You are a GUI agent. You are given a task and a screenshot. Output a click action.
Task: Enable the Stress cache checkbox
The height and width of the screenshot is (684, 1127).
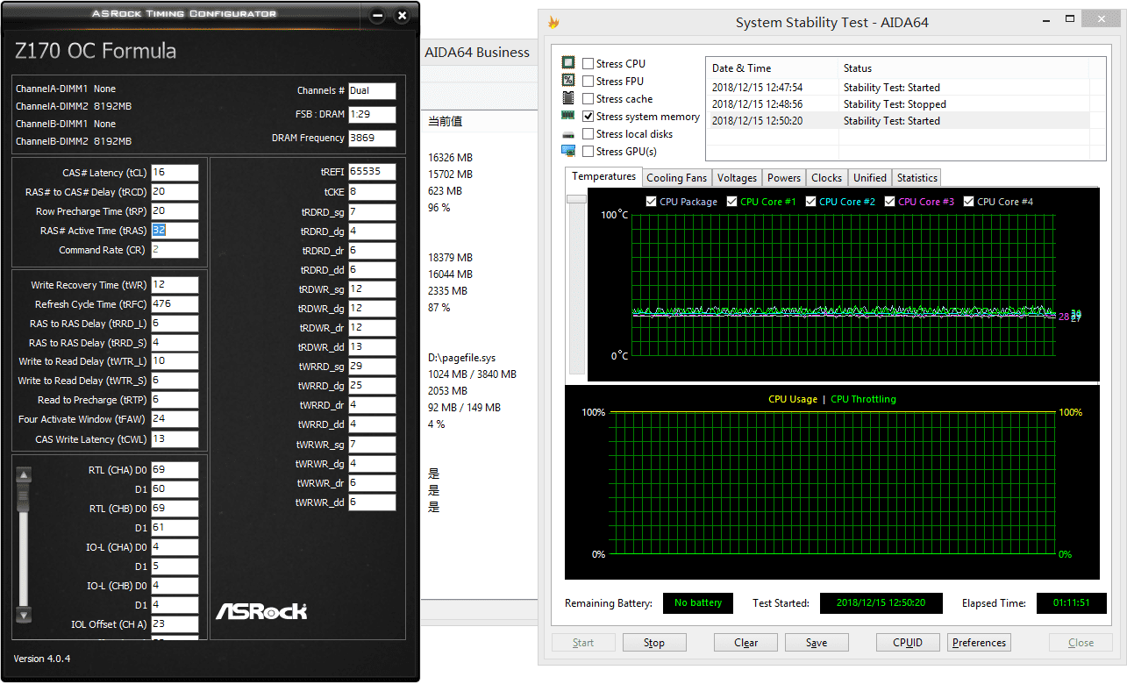coord(588,98)
